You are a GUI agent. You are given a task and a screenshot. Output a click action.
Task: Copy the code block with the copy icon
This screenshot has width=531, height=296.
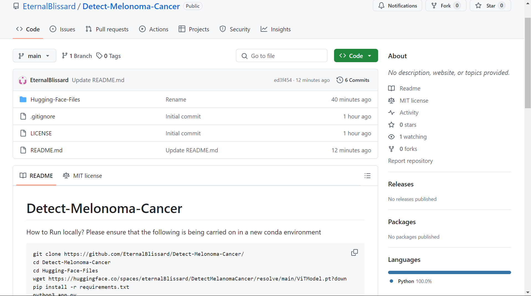pyautogui.click(x=354, y=252)
